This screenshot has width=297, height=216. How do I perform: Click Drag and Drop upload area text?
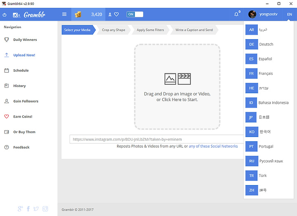[x=177, y=97]
